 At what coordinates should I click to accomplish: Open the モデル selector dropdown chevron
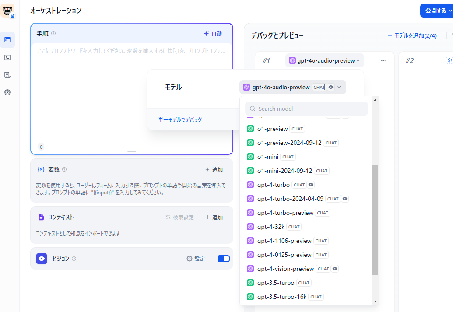(x=340, y=87)
